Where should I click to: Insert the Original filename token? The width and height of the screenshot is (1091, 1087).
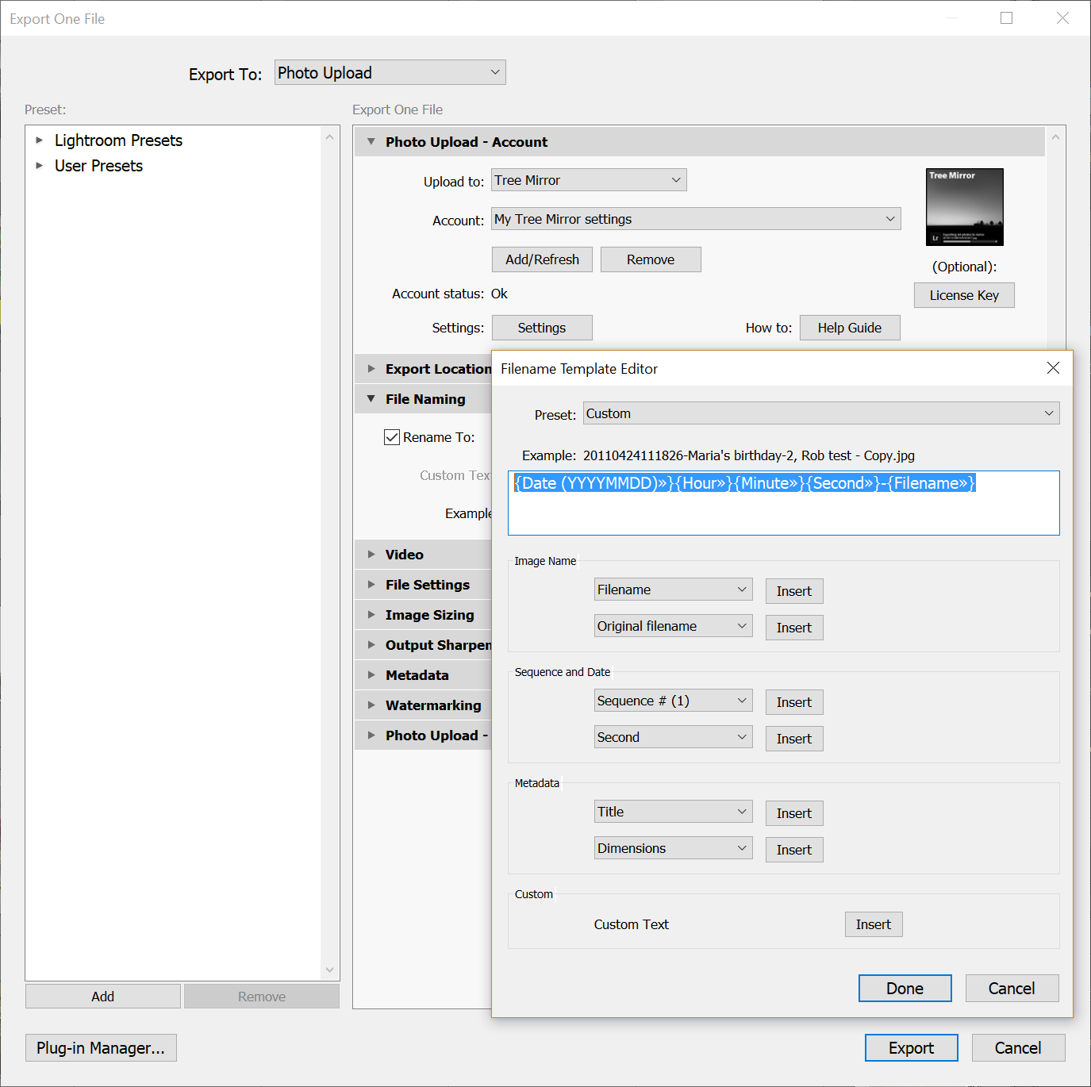pyautogui.click(x=793, y=628)
